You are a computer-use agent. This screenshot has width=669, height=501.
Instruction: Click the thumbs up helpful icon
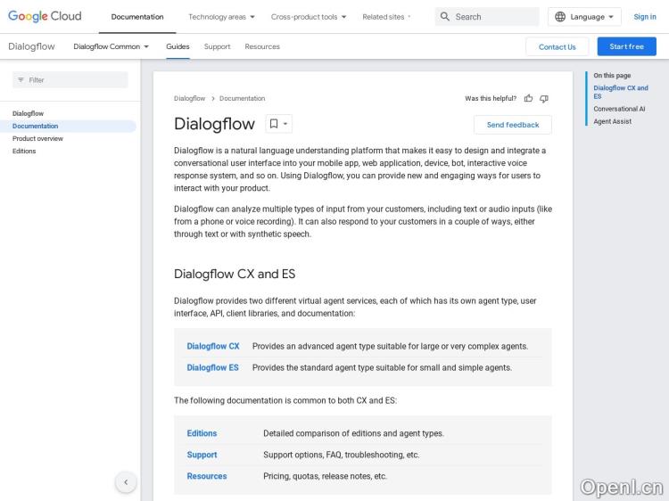tap(529, 99)
